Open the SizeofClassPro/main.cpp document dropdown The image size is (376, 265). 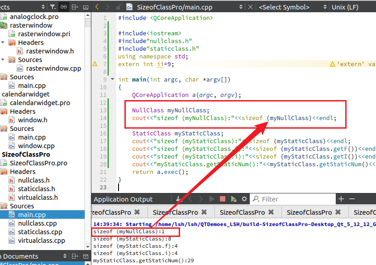coord(241,7)
